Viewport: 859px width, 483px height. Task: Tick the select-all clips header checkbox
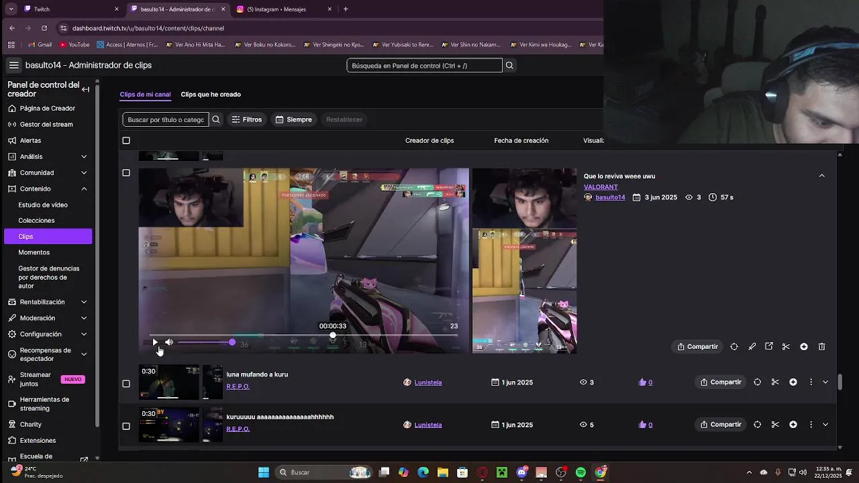(x=126, y=141)
